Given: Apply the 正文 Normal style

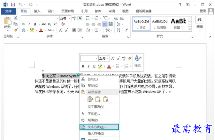Looking at the screenshot, I should pyautogui.click(x=141, y=24).
